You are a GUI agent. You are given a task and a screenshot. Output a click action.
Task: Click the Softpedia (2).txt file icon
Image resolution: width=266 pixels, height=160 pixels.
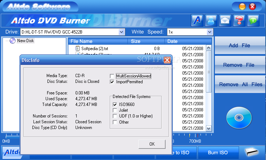(x=77, y=49)
